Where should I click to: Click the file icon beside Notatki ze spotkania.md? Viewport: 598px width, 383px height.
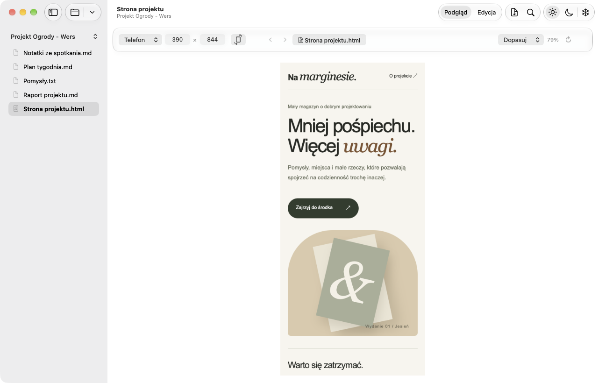[x=16, y=53]
